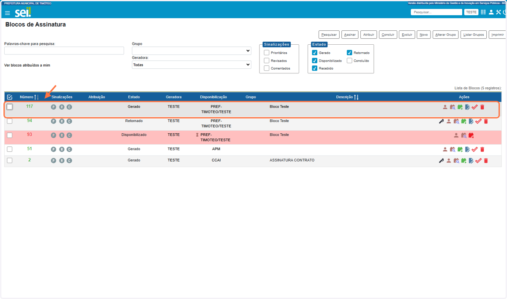Check the Revisados checkbox
This screenshot has width=507, height=299.
pyautogui.click(x=267, y=61)
